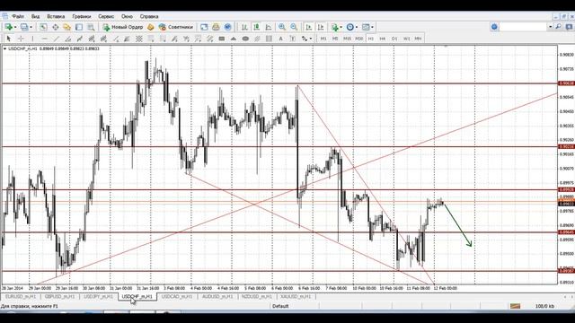
Task: Select the crosshair tool
Action: 21,39
